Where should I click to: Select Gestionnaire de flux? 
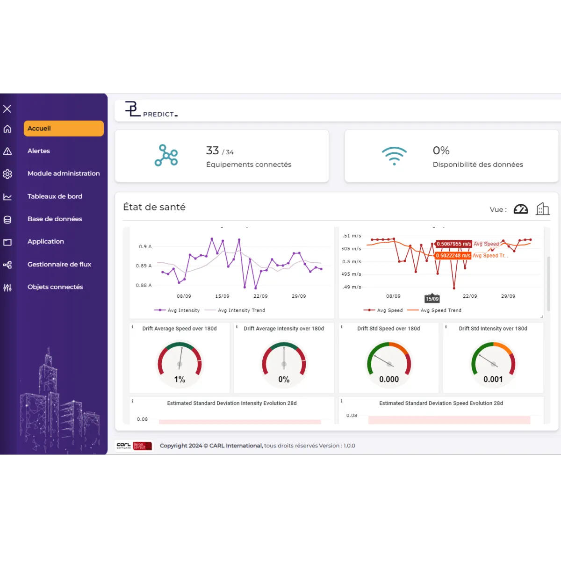coord(59,264)
